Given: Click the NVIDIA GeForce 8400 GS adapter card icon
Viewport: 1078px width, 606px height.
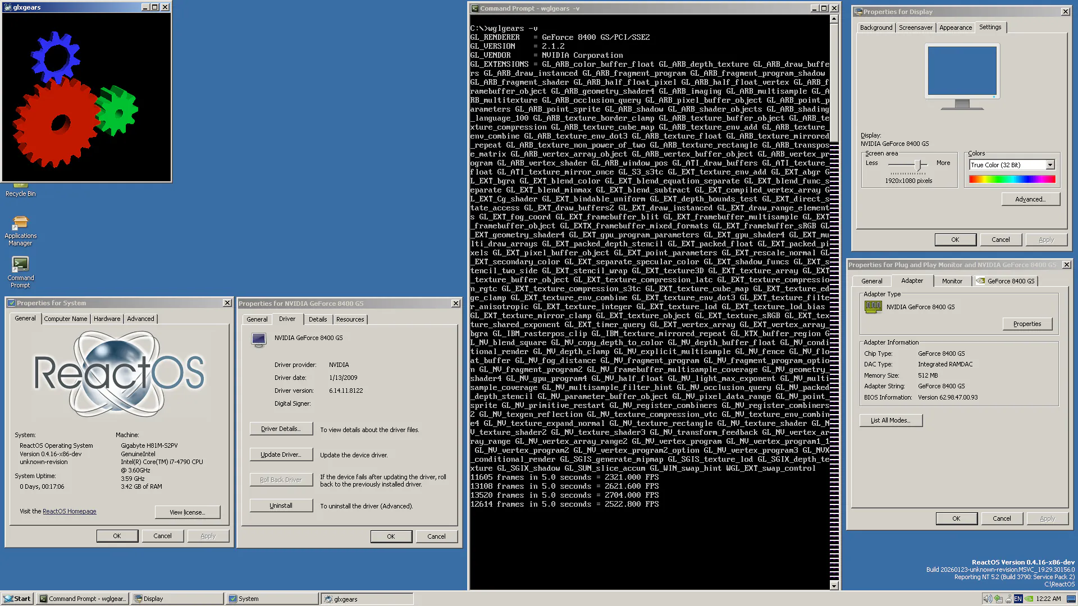Looking at the screenshot, I should point(873,307).
